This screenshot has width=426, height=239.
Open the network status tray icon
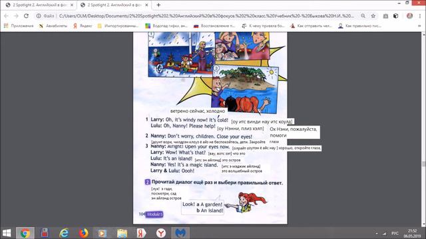(385, 233)
